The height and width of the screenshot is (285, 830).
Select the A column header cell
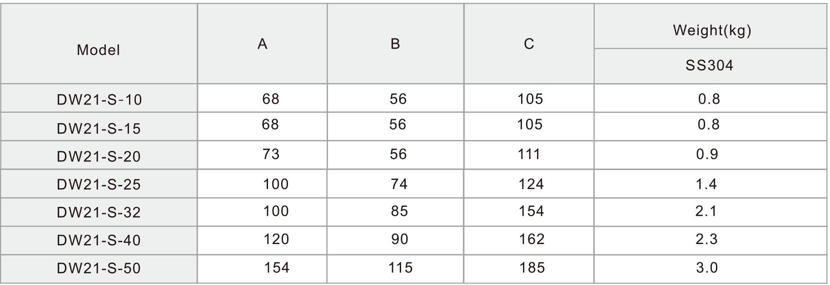tap(262, 44)
